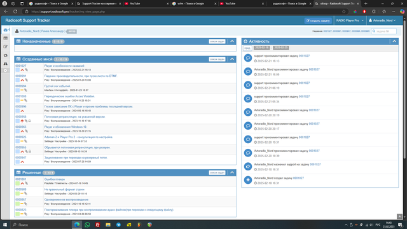Collapse the Неназначенные panel
Viewport: 407px width, 229px height.
click(232, 41)
